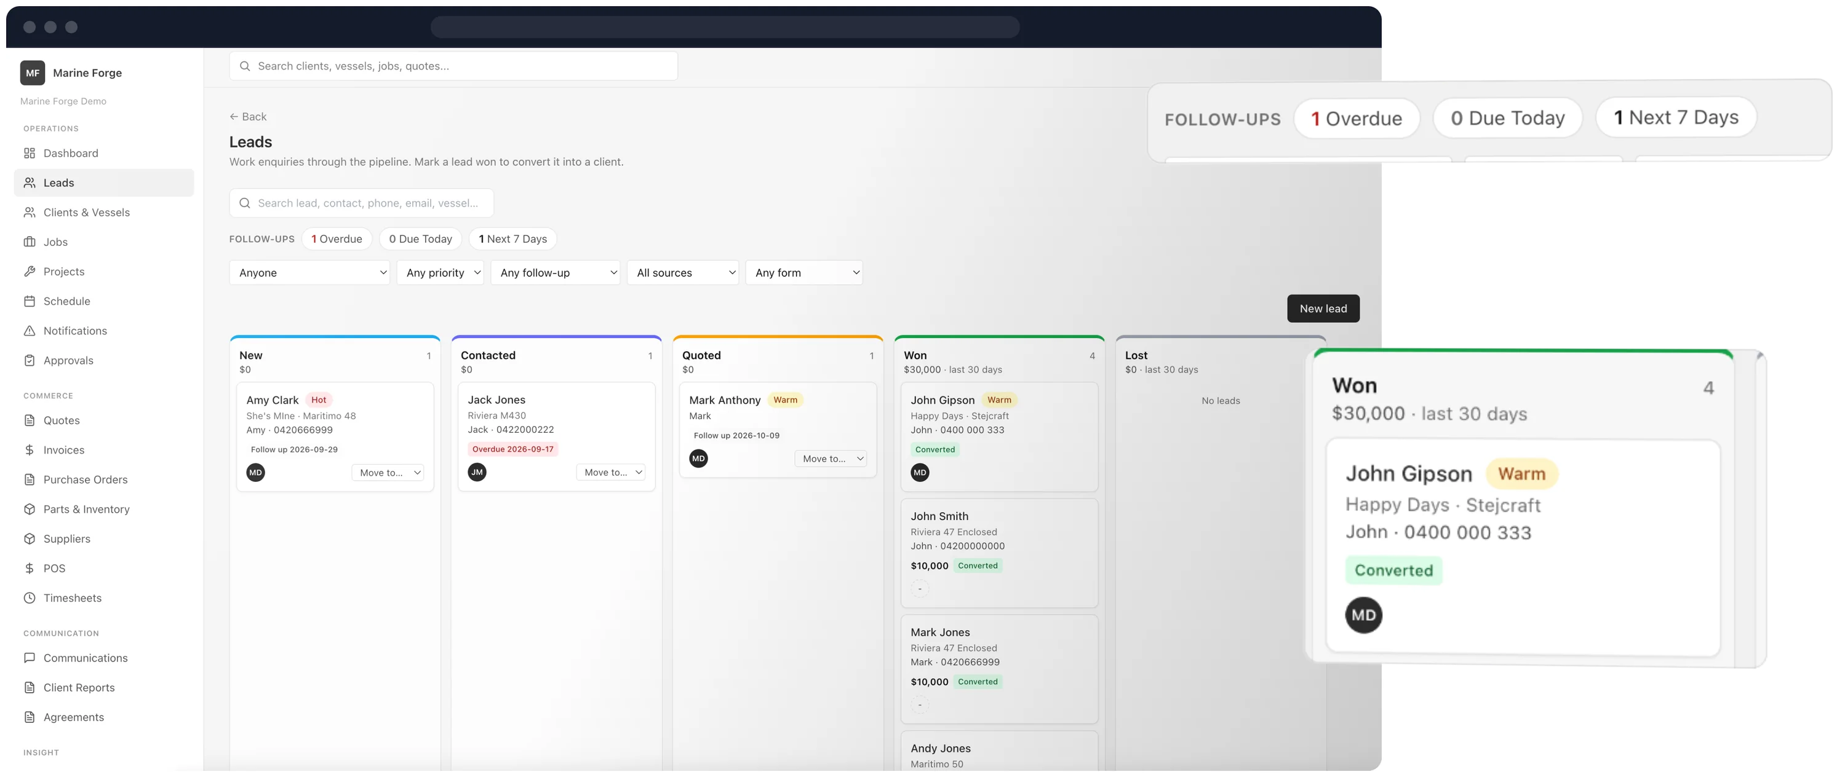The image size is (1837, 777).
Task: Open Move to dropdown on Amy Clark card
Action: pos(388,473)
